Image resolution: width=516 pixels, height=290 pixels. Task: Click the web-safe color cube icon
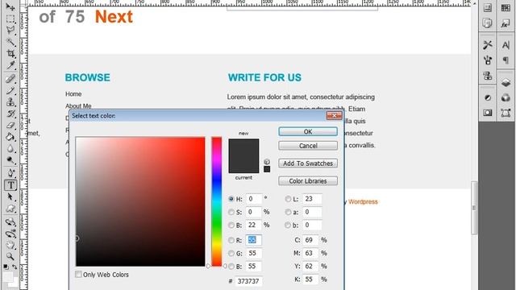pos(267,162)
